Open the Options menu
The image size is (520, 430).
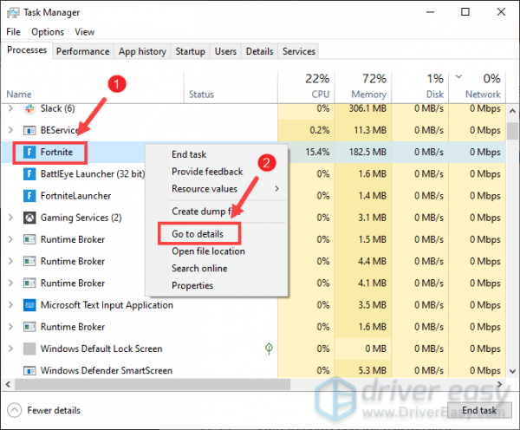click(x=48, y=32)
